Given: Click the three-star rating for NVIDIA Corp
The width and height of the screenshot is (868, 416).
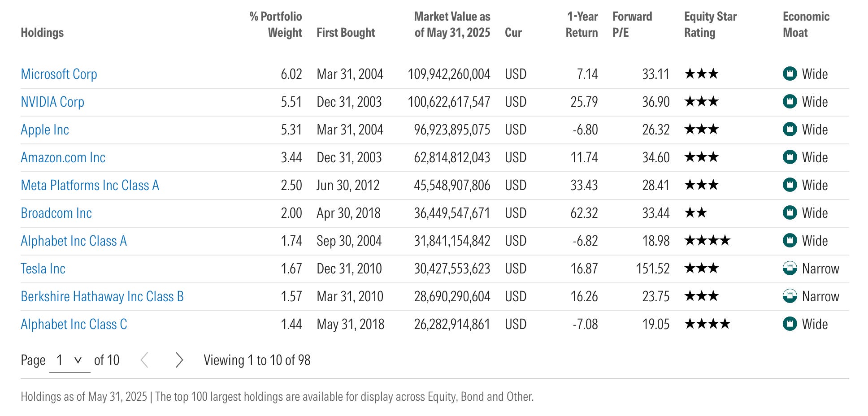Looking at the screenshot, I should 702,101.
